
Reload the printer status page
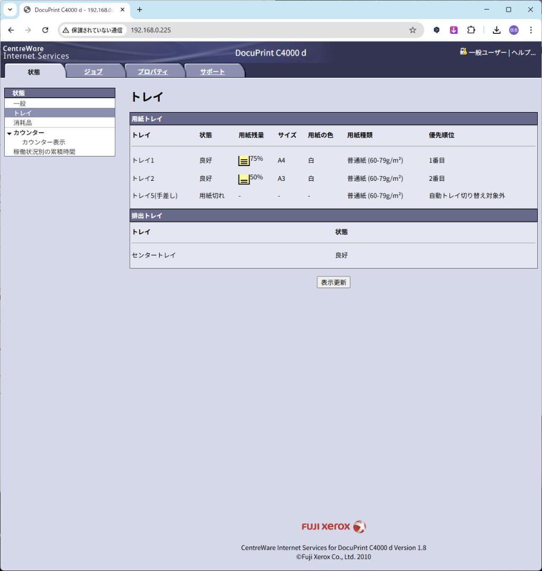tap(45, 30)
